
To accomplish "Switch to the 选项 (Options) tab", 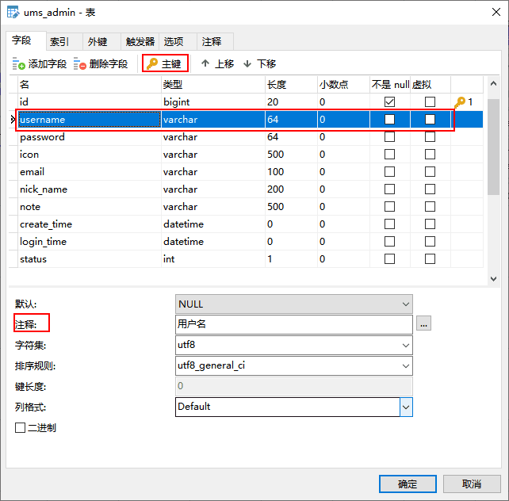I will tap(178, 41).
